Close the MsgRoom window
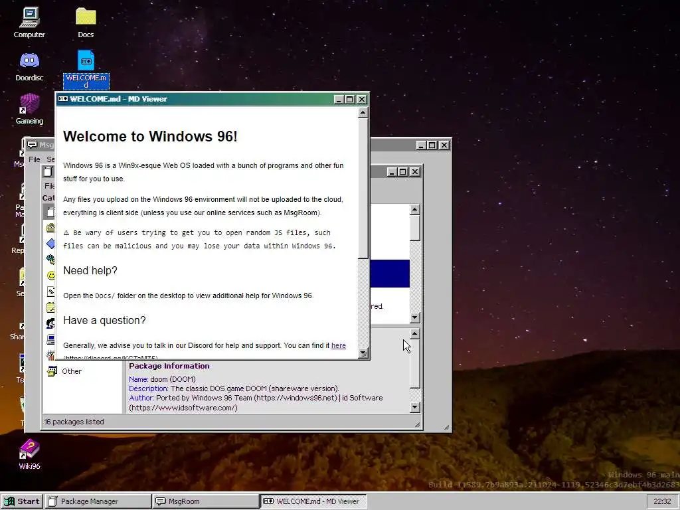 (444, 145)
